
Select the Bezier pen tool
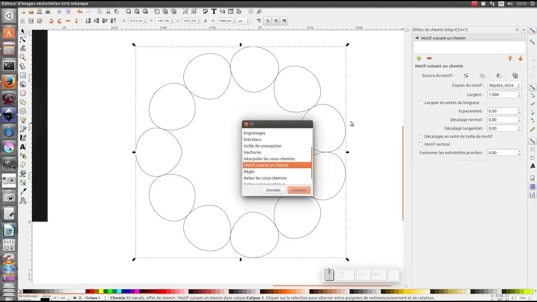coord(23,129)
